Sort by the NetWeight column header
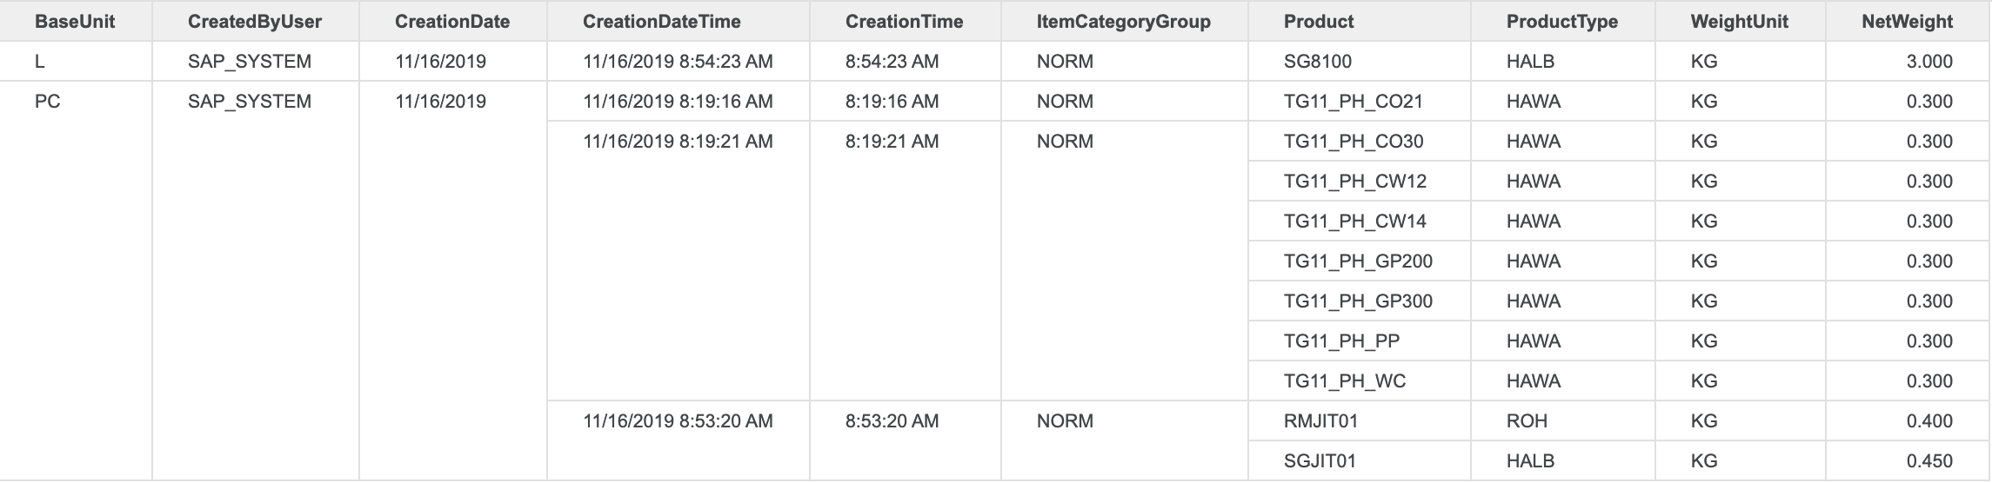The height and width of the screenshot is (483, 1992). 1907,22
